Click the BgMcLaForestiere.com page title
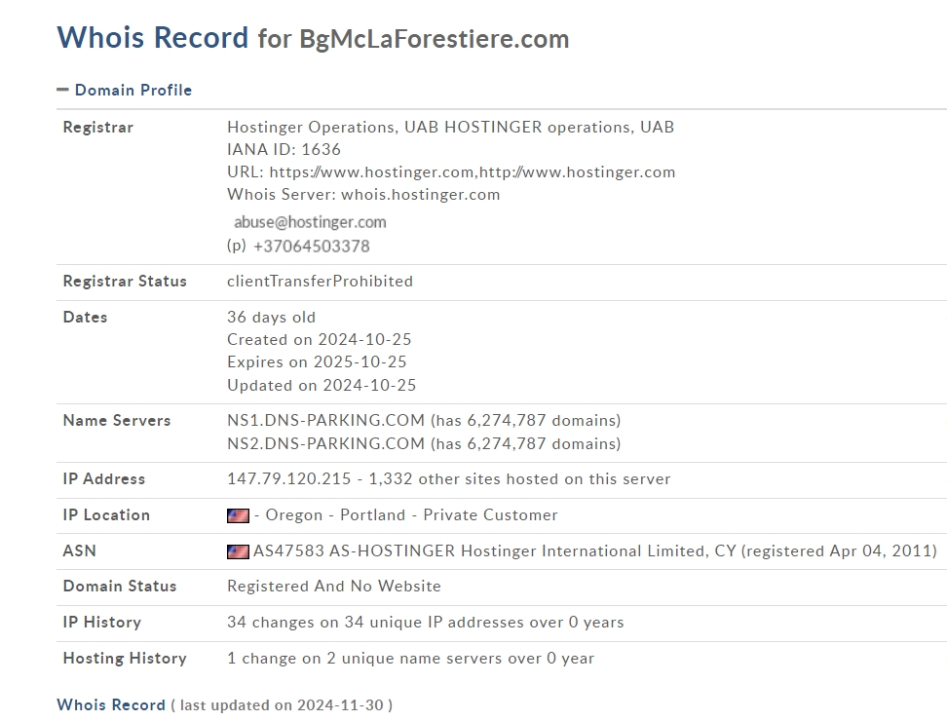The width and height of the screenshot is (947, 721). [435, 39]
